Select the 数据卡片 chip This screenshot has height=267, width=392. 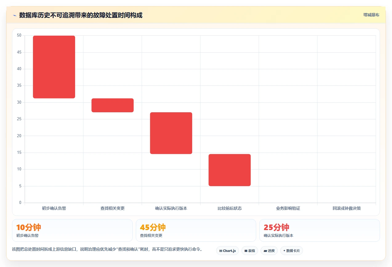pyautogui.click(x=292, y=251)
